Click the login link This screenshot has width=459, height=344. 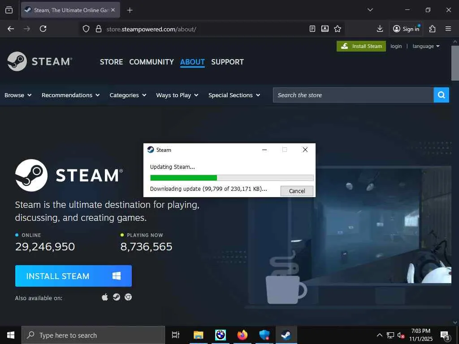[396, 46]
